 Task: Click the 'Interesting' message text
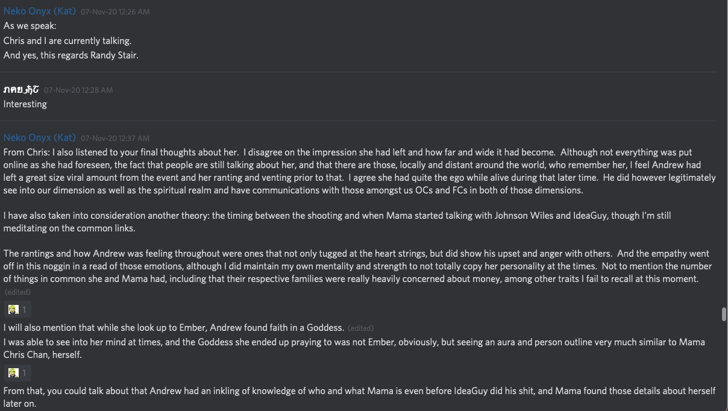(25, 104)
